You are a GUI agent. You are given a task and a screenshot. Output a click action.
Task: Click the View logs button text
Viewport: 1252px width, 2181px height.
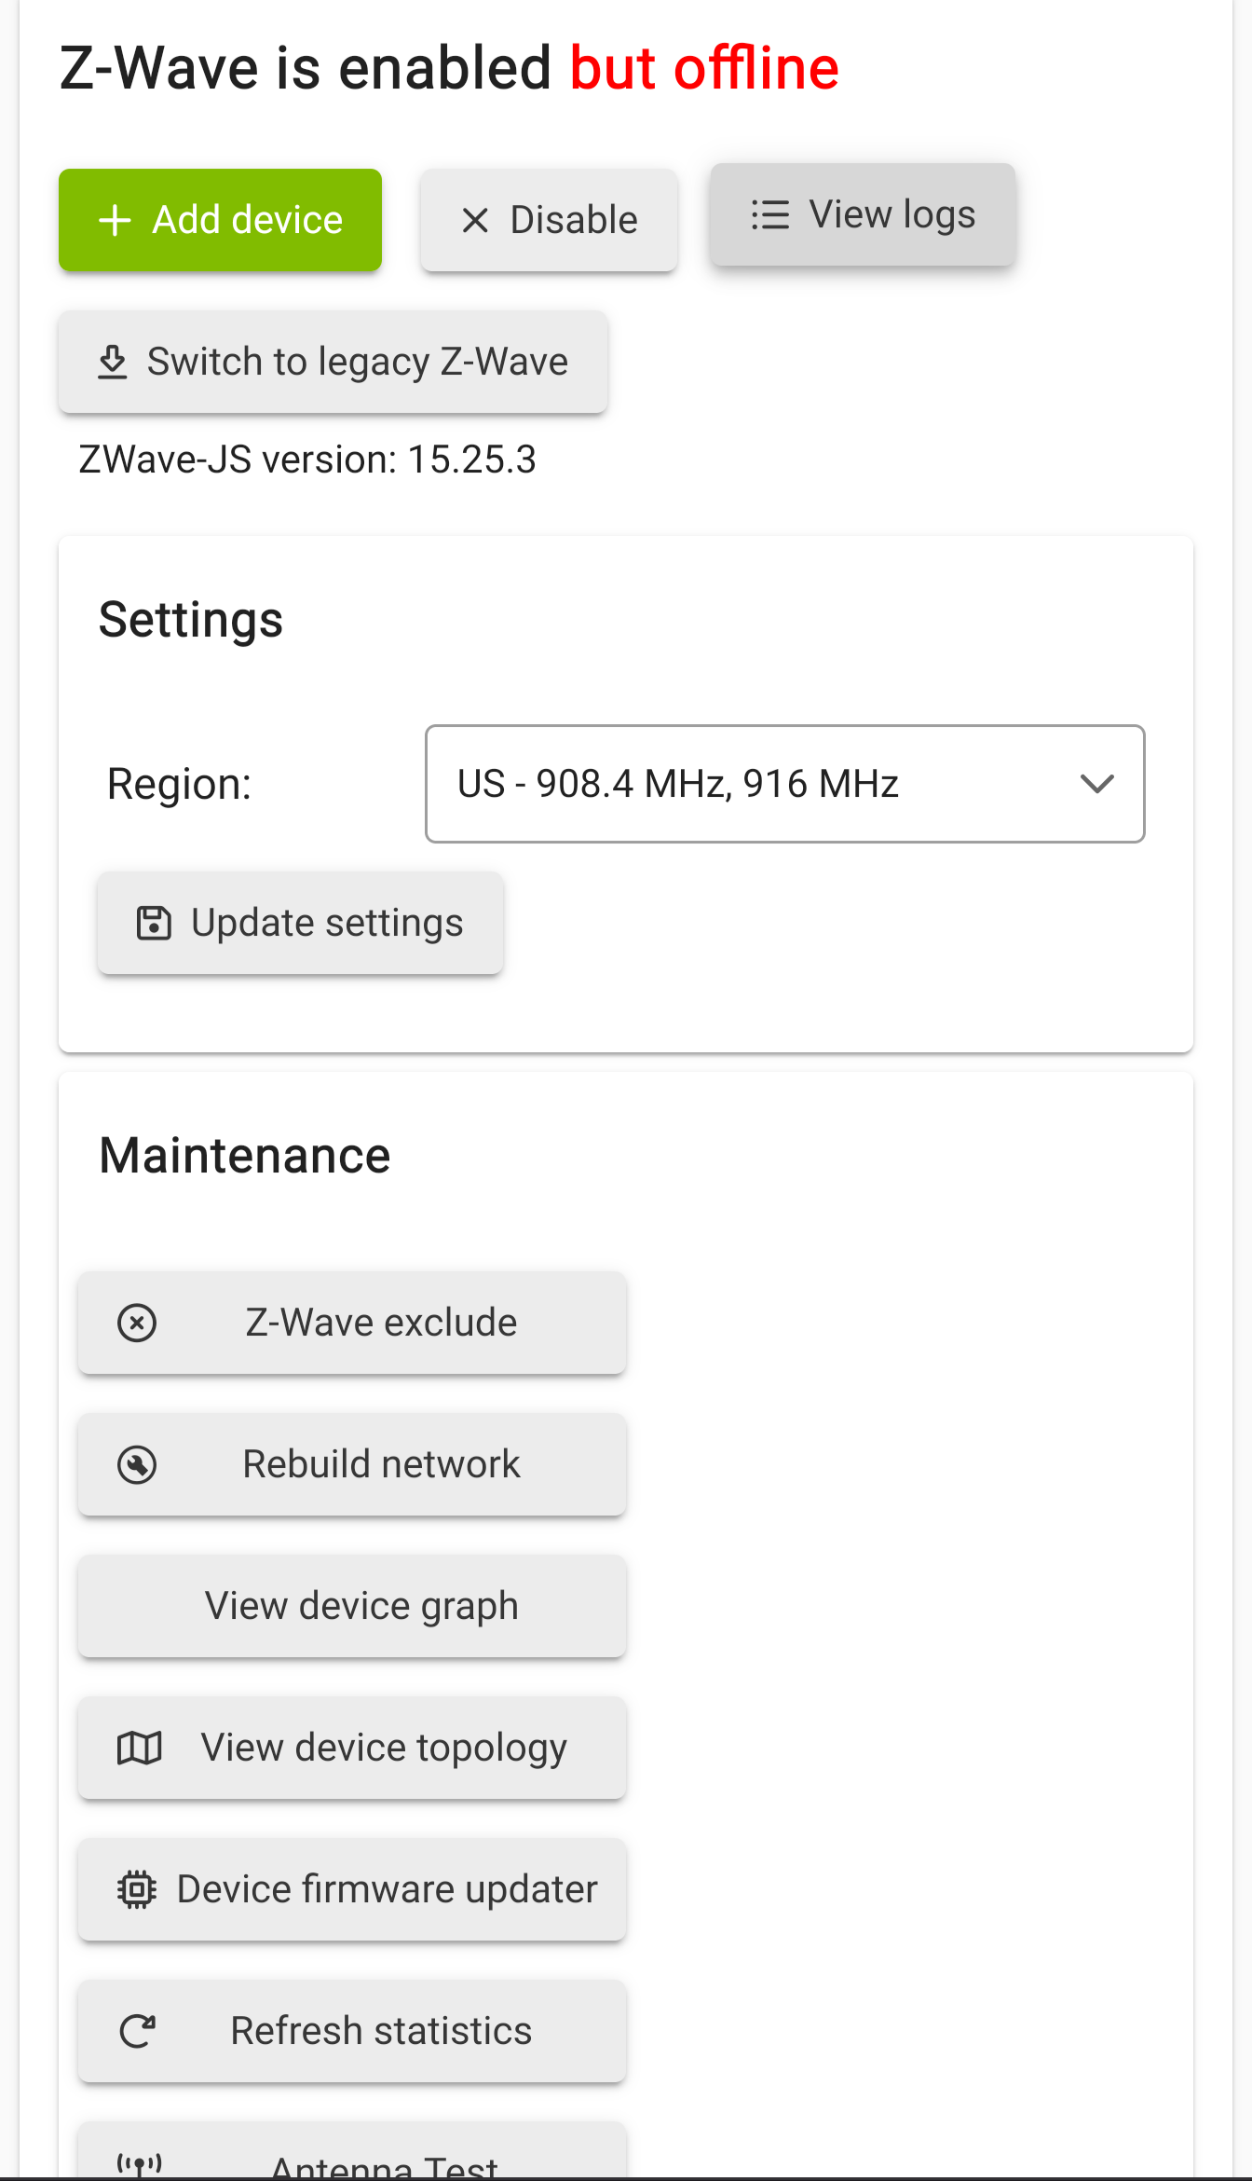coord(892,214)
